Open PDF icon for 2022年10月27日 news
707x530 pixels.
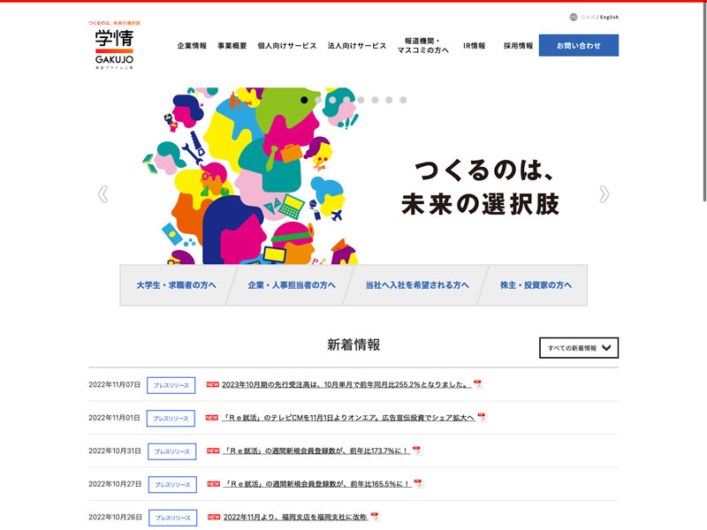[x=419, y=483]
